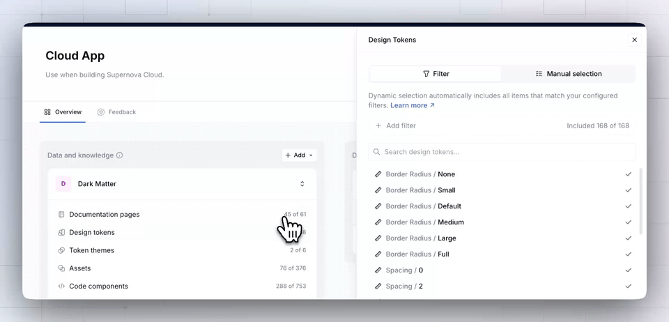
Task: Click ruler icon beside Border Radius / Large
Action: [x=378, y=238]
